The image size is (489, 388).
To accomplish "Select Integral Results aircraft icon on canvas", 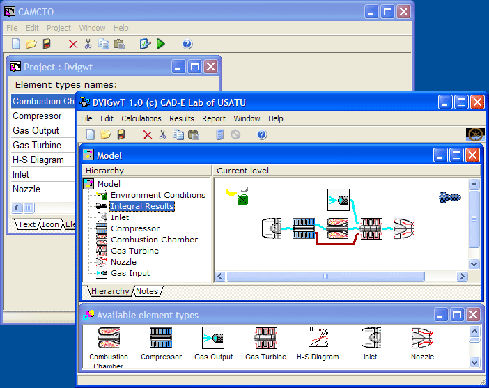I will [450, 197].
